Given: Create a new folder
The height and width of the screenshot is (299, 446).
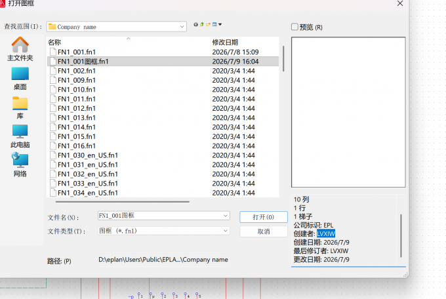Looking at the screenshot, I should click(x=208, y=24).
